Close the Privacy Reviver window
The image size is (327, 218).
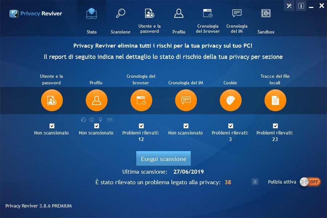coord(322,6)
